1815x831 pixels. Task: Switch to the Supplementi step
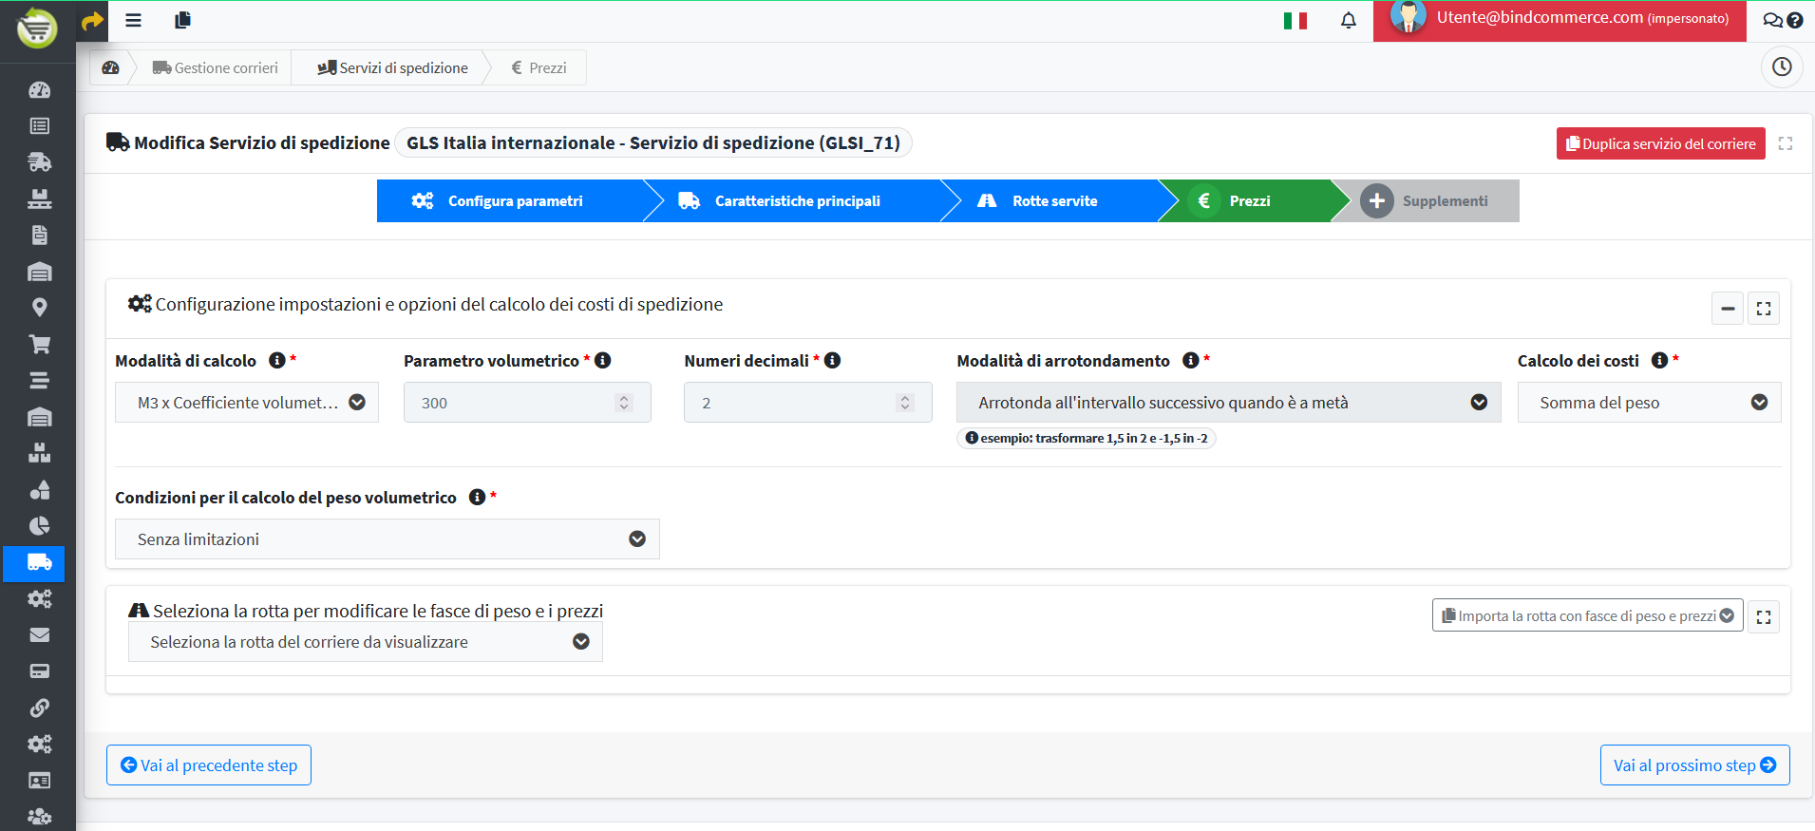click(x=1444, y=201)
